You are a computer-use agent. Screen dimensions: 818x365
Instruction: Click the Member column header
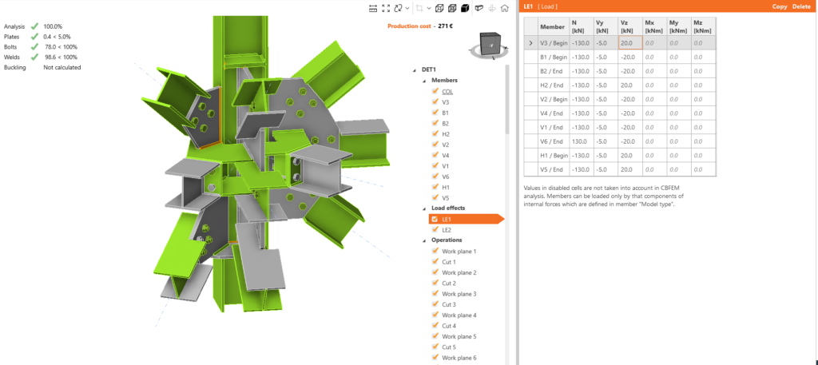553,26
